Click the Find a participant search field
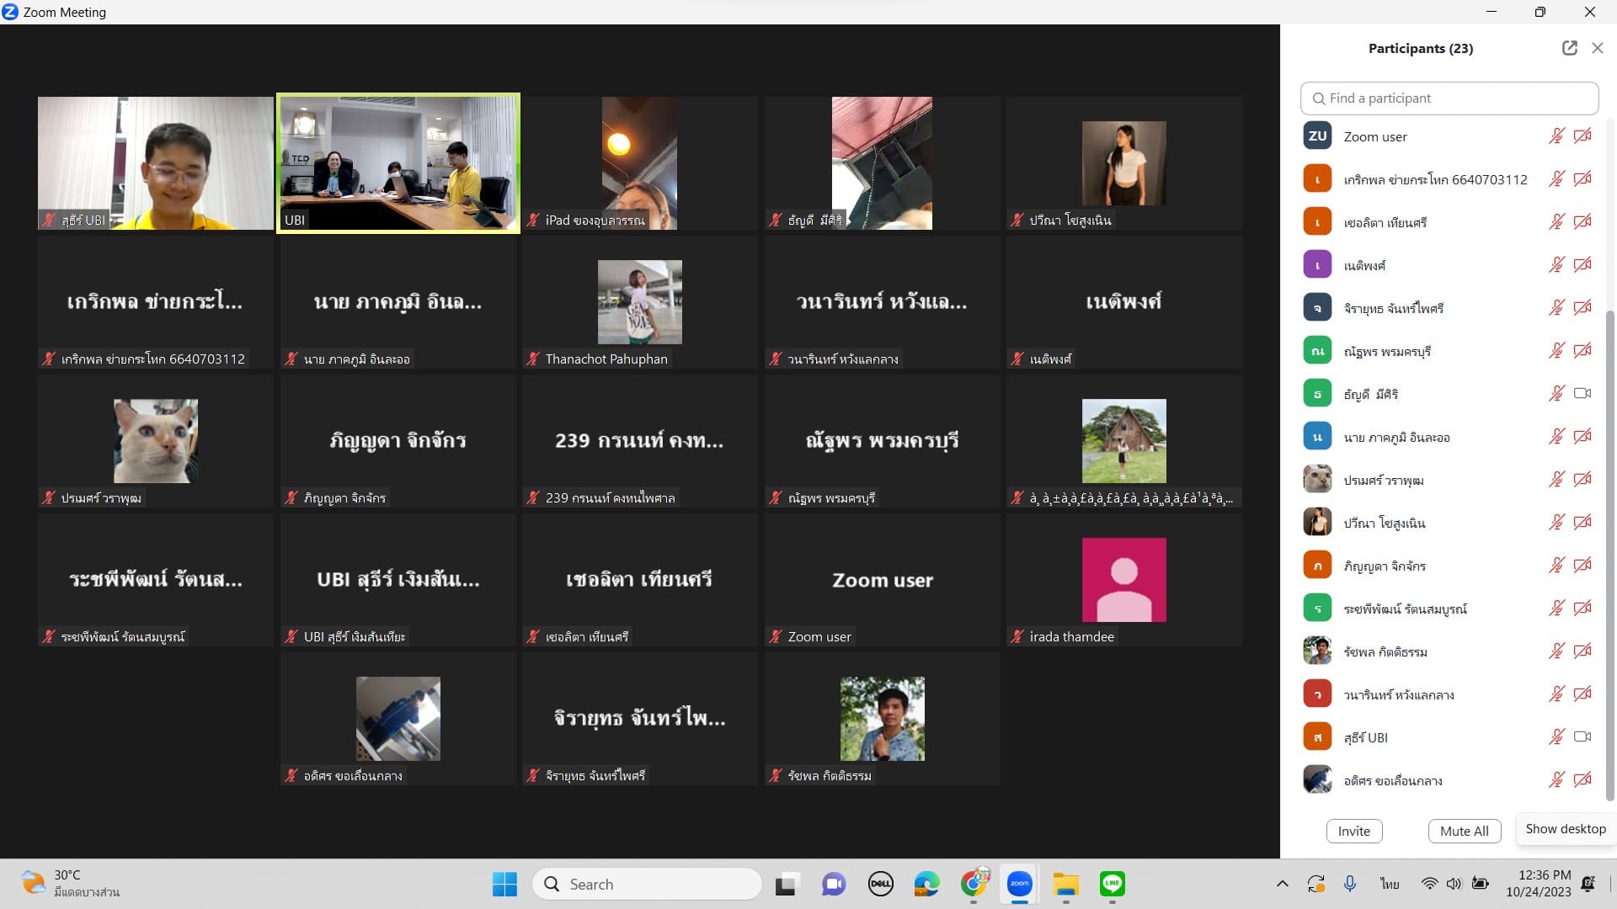This screenshot has width=1617, height=909. tap(1449, 98)
